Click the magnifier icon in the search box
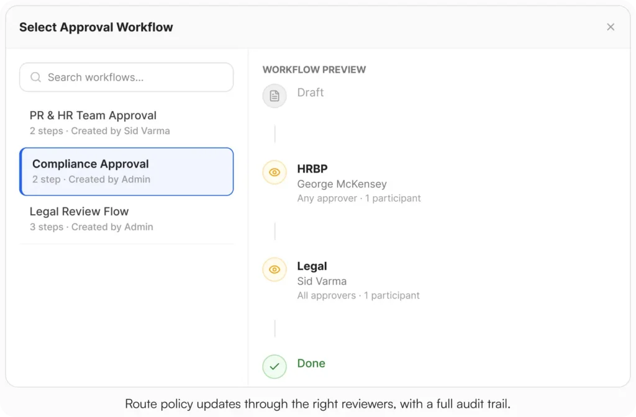Viewport: 636px width, 417px height. (x=35, y=77)
